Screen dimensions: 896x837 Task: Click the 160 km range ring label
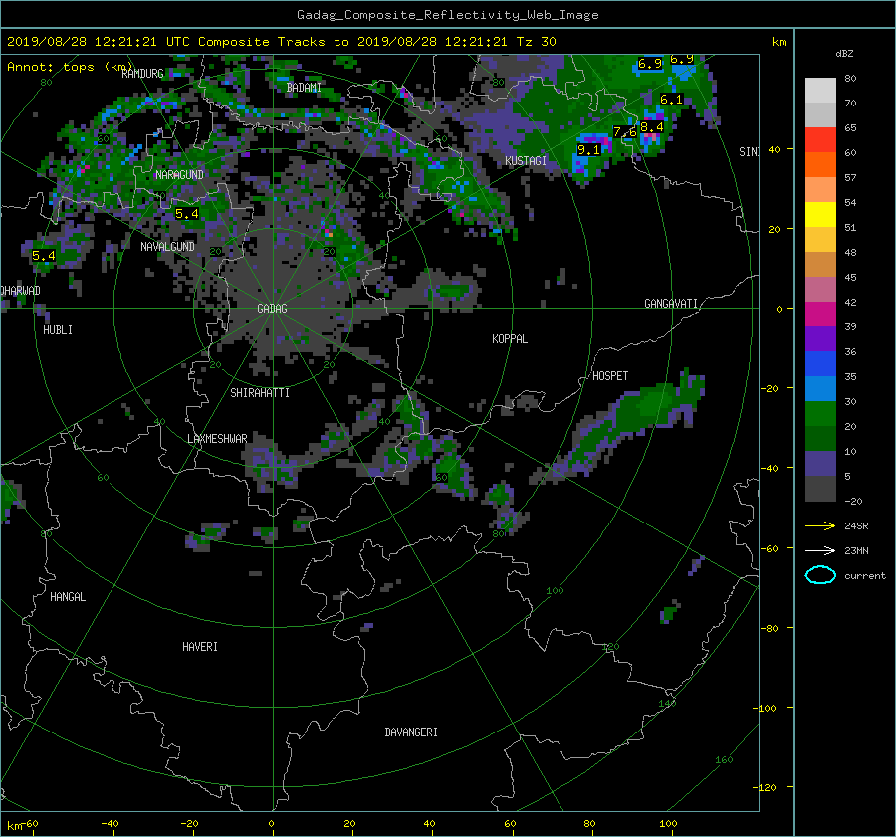pyautogui.click(x=724, y=760)
